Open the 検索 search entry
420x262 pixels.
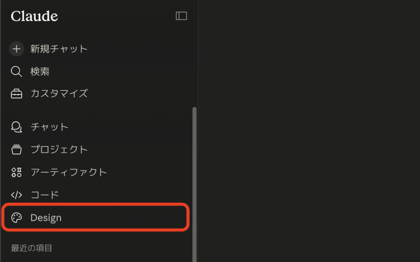click(43, 71)
